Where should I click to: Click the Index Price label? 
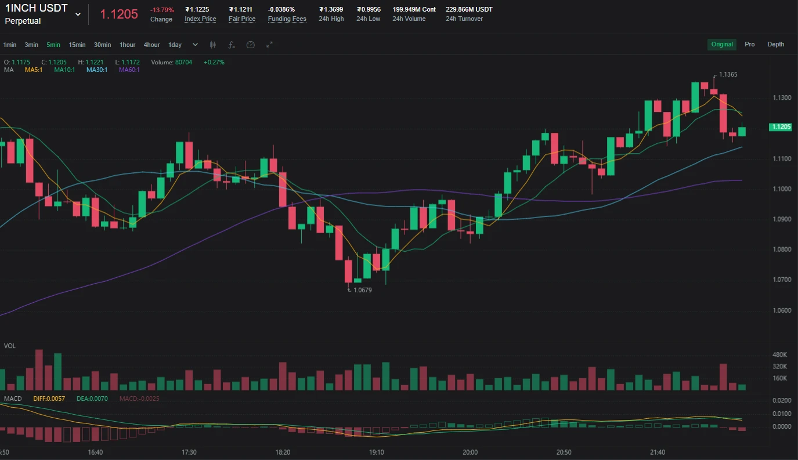(x=200, y=19)
